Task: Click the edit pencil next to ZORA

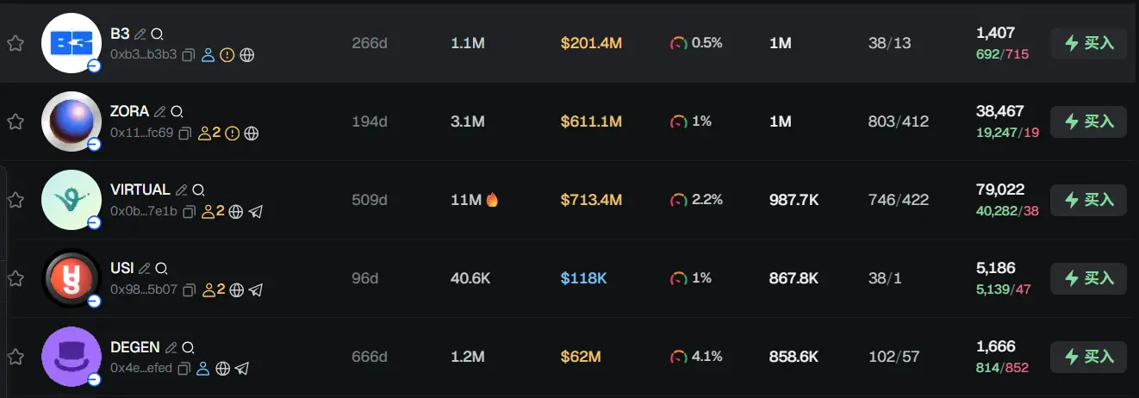Action: point(160,112)
